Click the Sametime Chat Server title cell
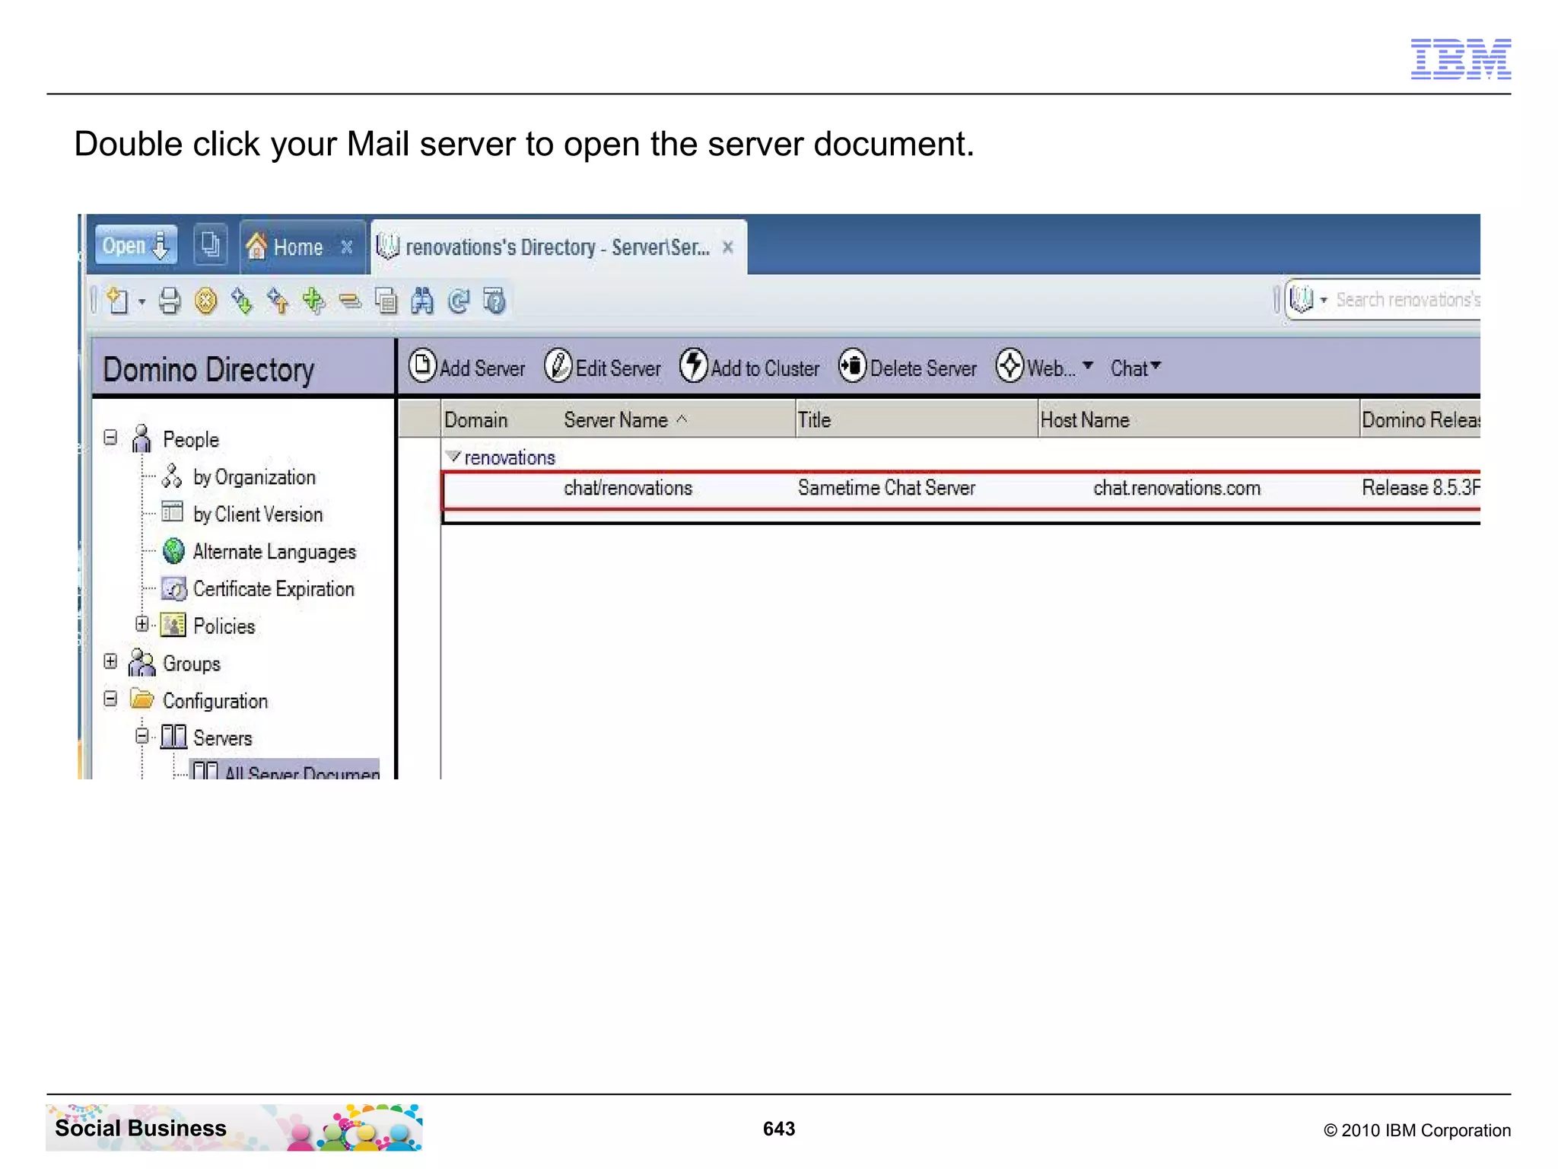1558x1169 pixels. (886, 488)
